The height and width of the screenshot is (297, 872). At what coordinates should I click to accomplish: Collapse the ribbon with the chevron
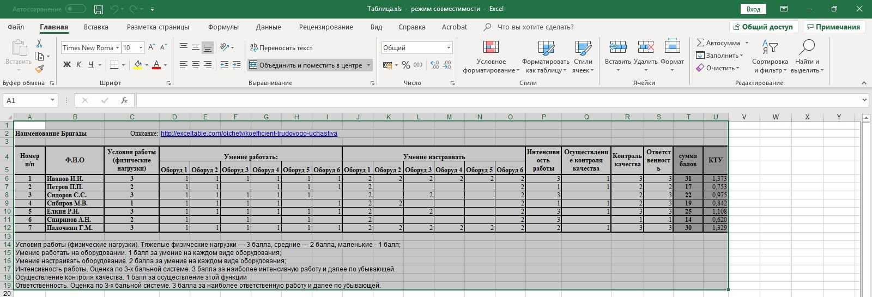click(x=864, y=83)
